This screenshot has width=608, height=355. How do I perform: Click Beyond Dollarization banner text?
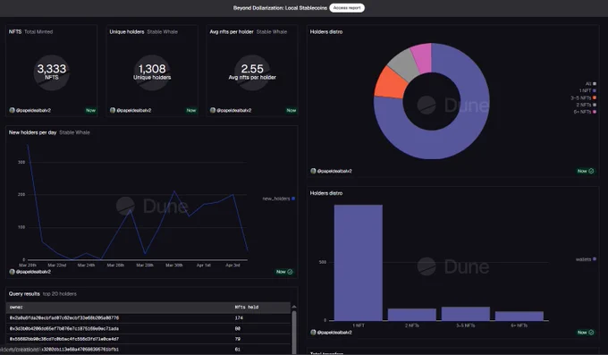click(280, 8)
